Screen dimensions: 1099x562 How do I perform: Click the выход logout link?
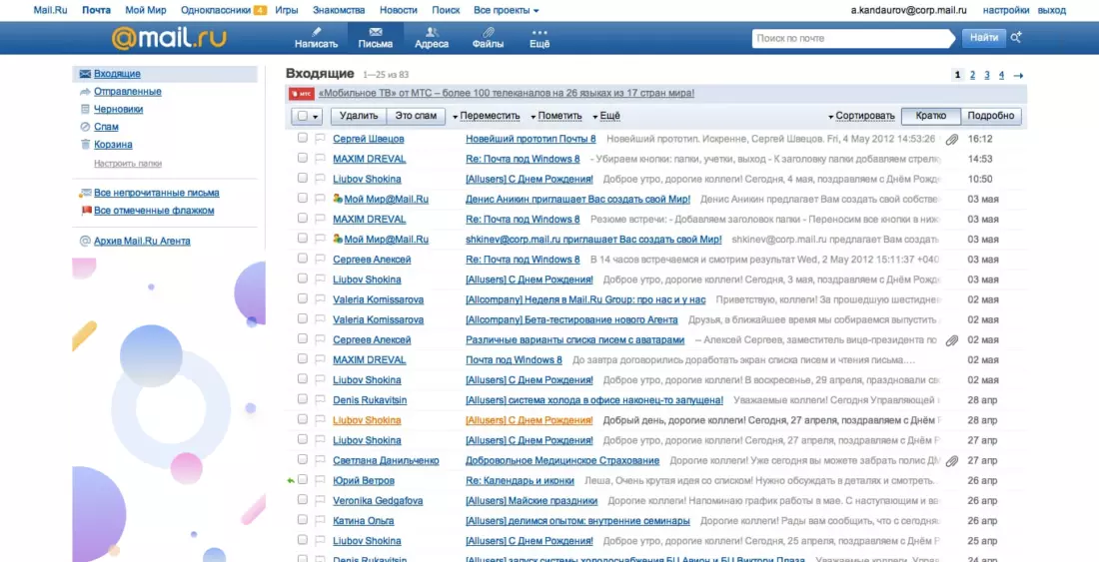point(1051,11)
